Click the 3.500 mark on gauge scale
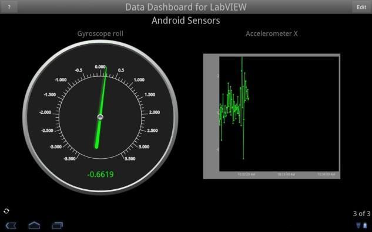This screenshot has height=232, width=372. click(x=130, y=158)
